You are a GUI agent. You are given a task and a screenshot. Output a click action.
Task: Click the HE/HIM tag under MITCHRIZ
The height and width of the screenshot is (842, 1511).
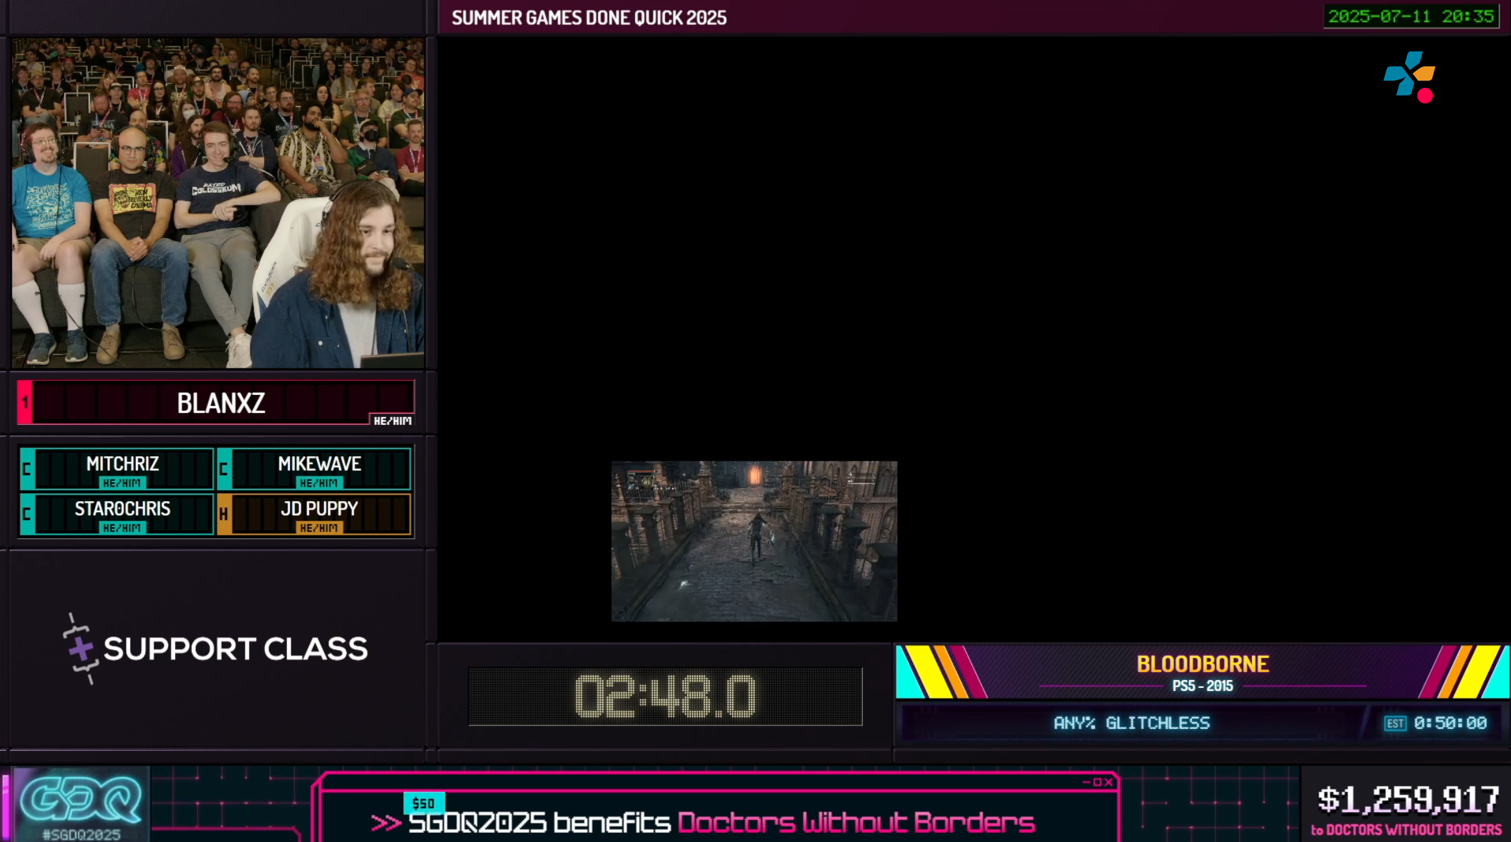pyautogui.click(x=122, y=483)
